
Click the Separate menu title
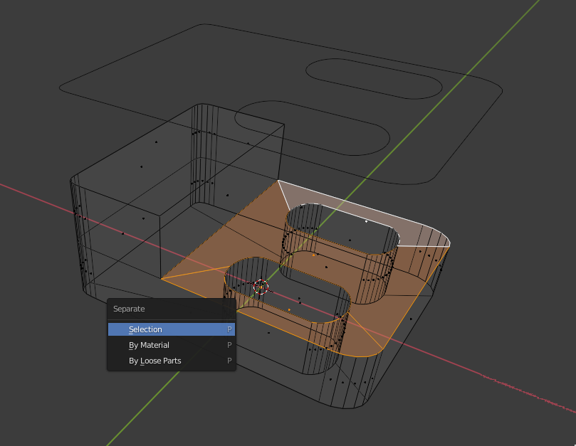click(x=129, y=309)
